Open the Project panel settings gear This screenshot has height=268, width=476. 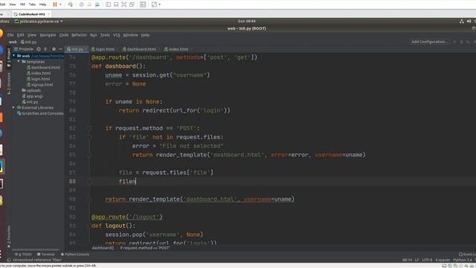(x=54, y=49)
